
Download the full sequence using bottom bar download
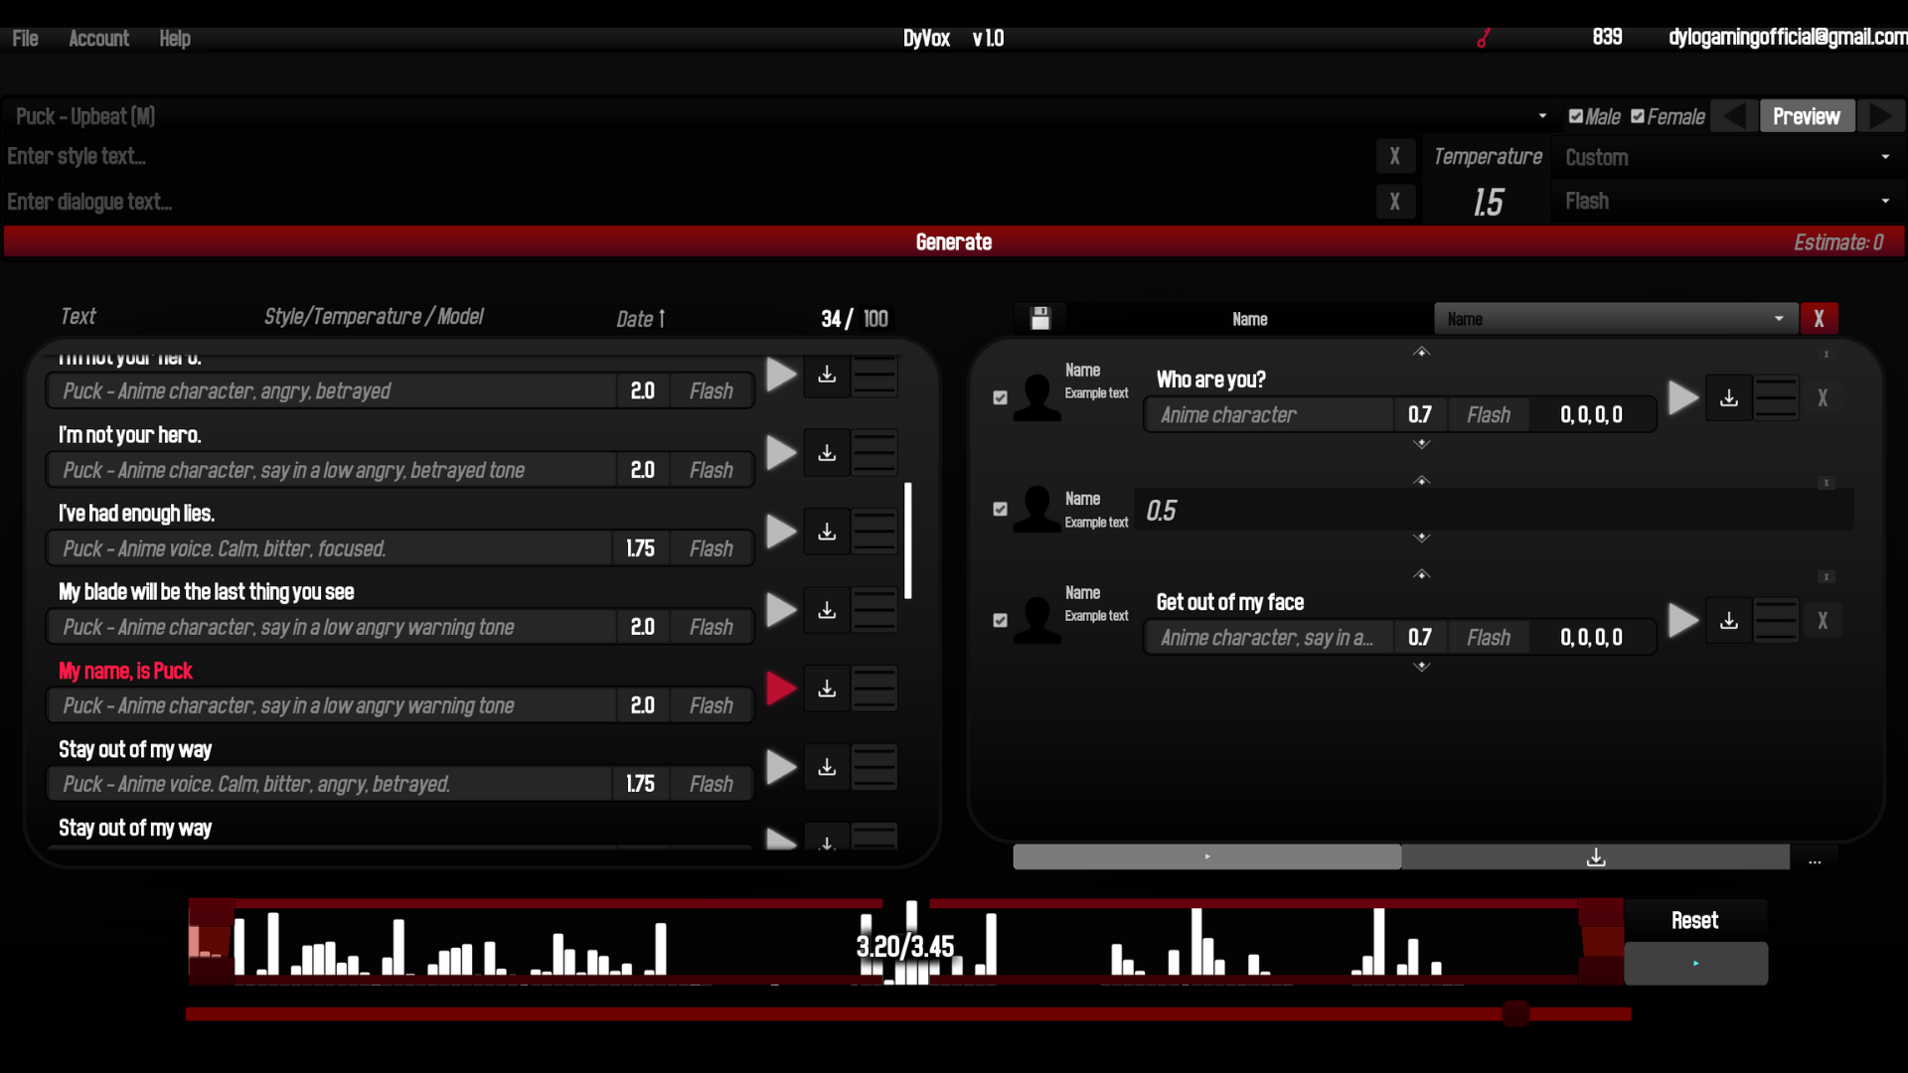tap(1596, 856)
